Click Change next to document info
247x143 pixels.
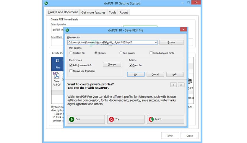pos(112,64)
